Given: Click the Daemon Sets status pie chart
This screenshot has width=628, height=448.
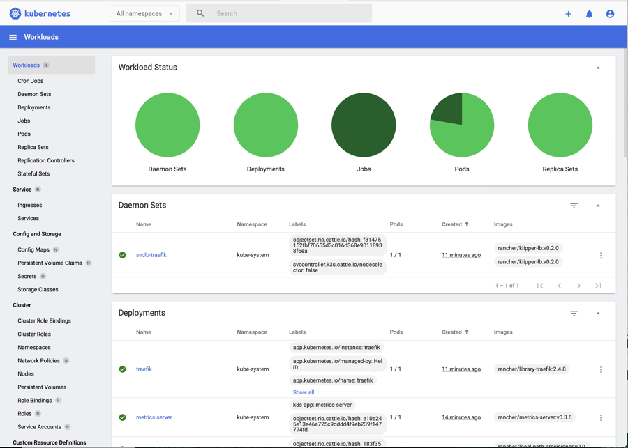Looking at the screenshot, I should (x=167, y=125).
